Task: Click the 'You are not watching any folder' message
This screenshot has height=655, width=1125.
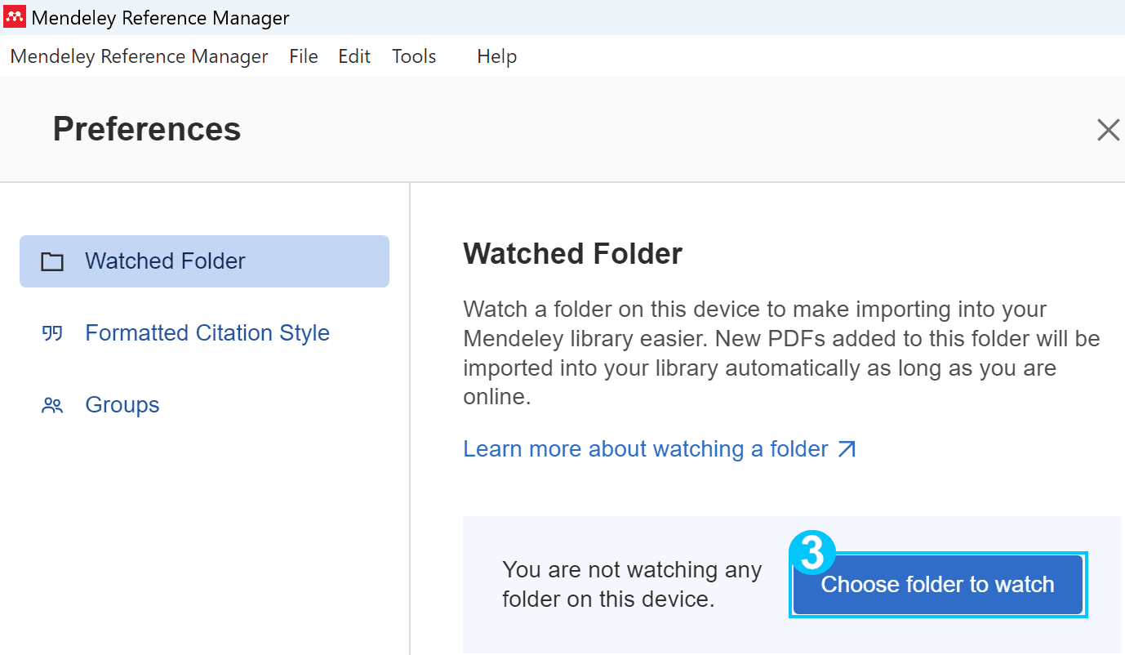Action: tap(632, 585)
